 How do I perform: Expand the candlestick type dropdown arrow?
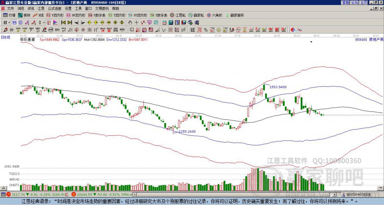pos(44,22)
